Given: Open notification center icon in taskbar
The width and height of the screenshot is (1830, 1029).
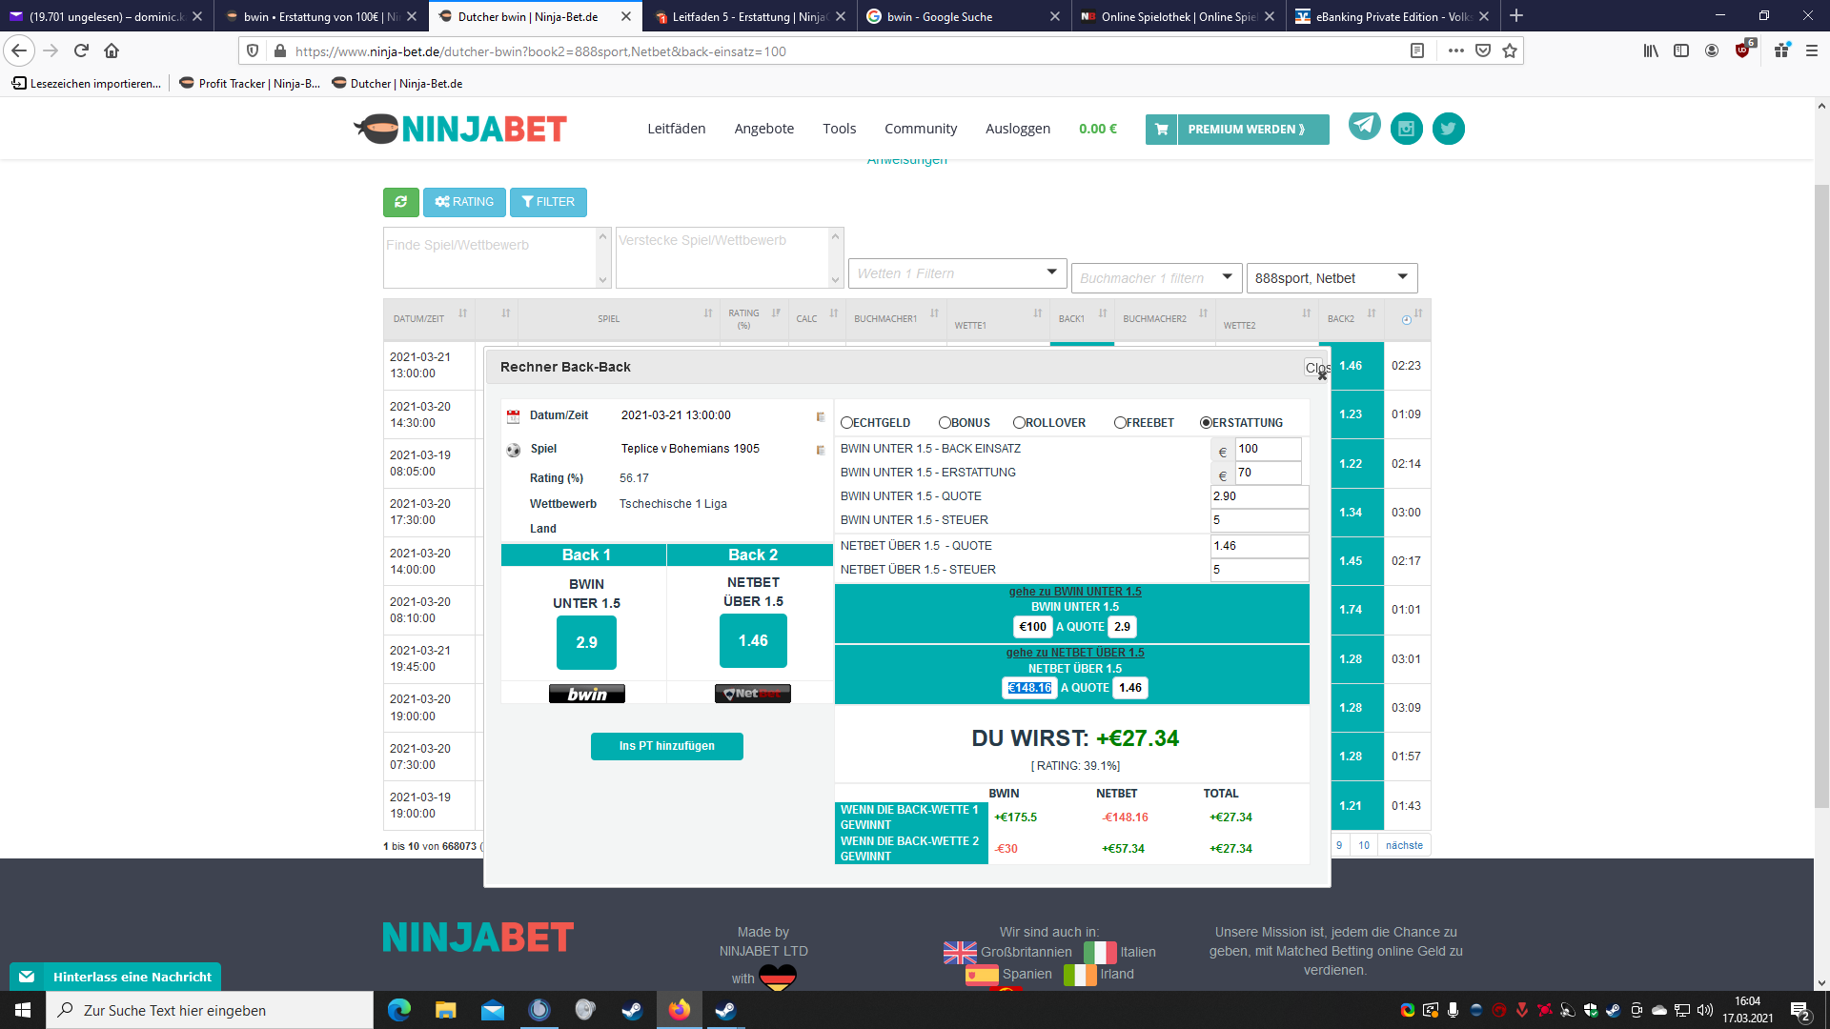Looking at the screenshot, I should pos(1800,1011).
